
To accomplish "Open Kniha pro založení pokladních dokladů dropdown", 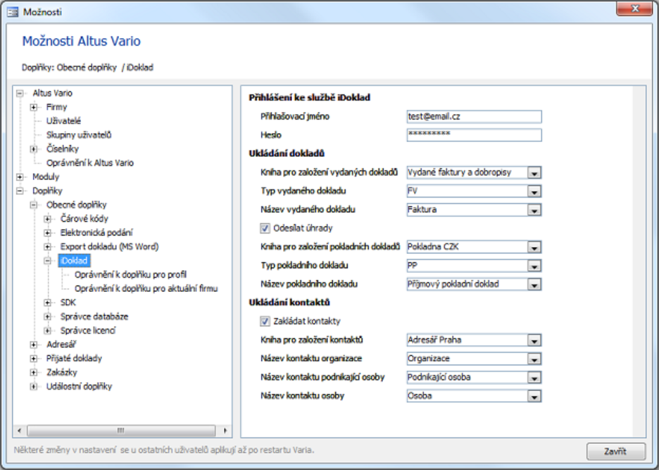I will 534,247.
